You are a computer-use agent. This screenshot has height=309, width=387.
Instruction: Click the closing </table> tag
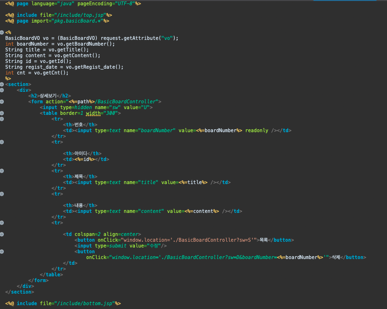[x=51, y=275]
